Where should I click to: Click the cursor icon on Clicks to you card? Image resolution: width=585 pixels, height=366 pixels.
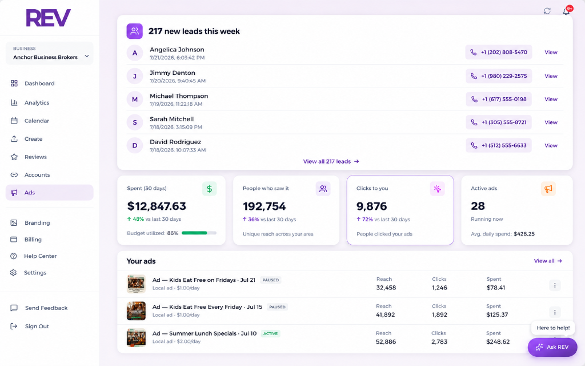coord(437,189)
